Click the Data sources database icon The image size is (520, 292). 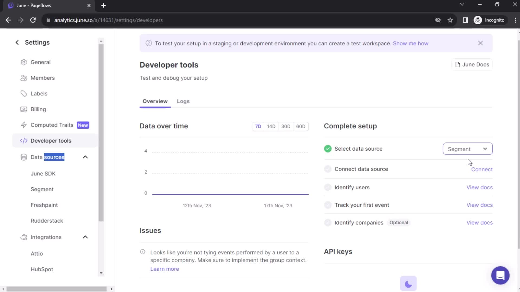[24, 157]
